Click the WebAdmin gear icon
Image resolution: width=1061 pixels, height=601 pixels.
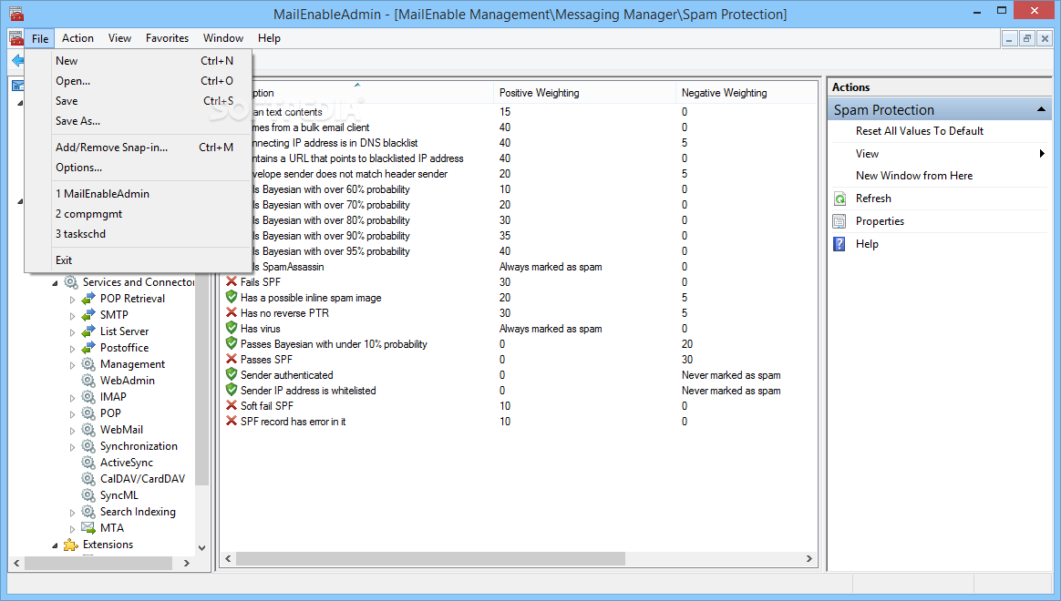click(x=88, y=381)
